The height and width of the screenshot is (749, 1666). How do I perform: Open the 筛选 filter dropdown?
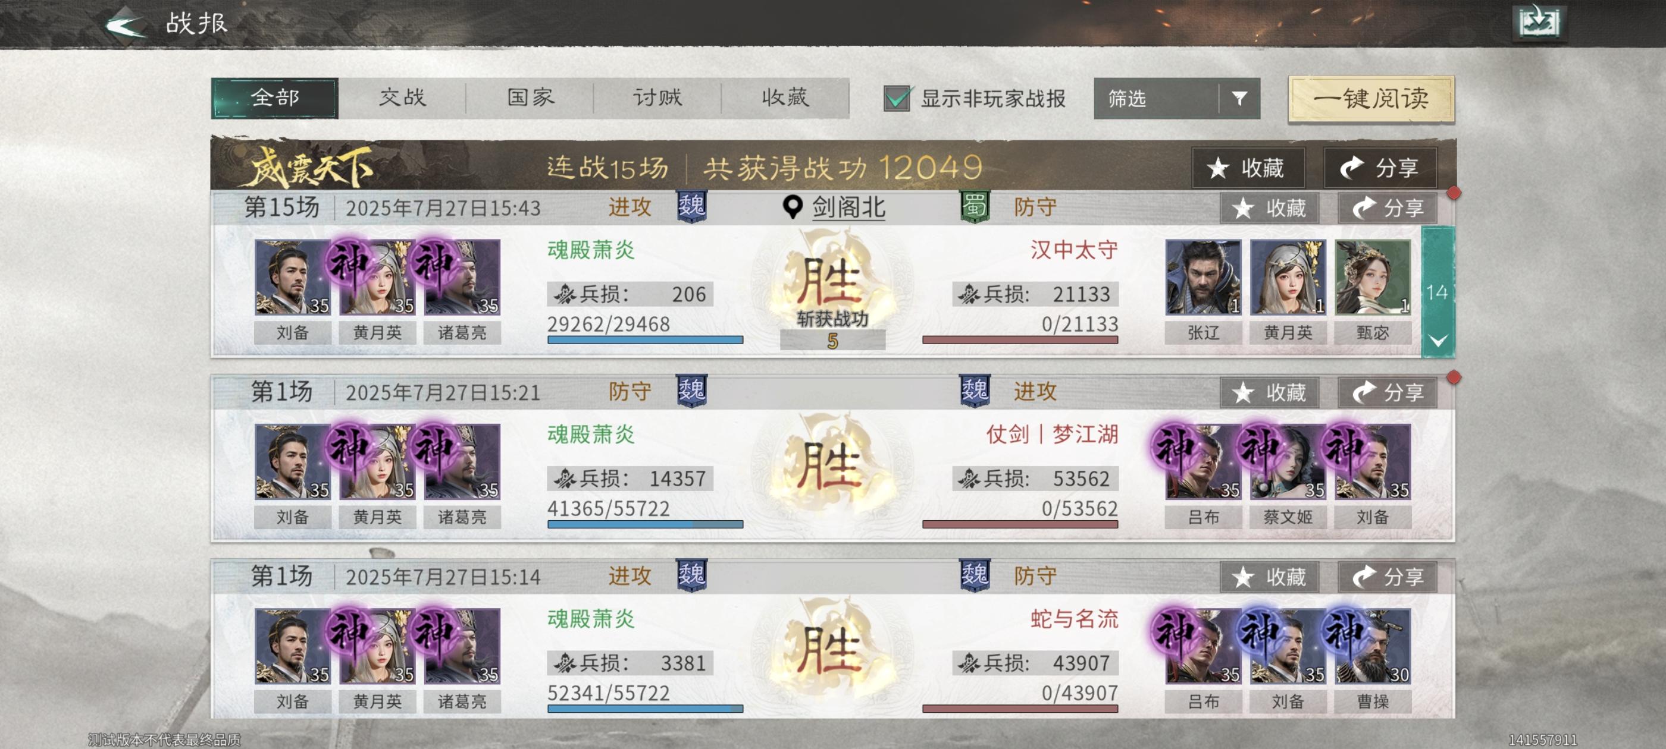[1176, 98]
